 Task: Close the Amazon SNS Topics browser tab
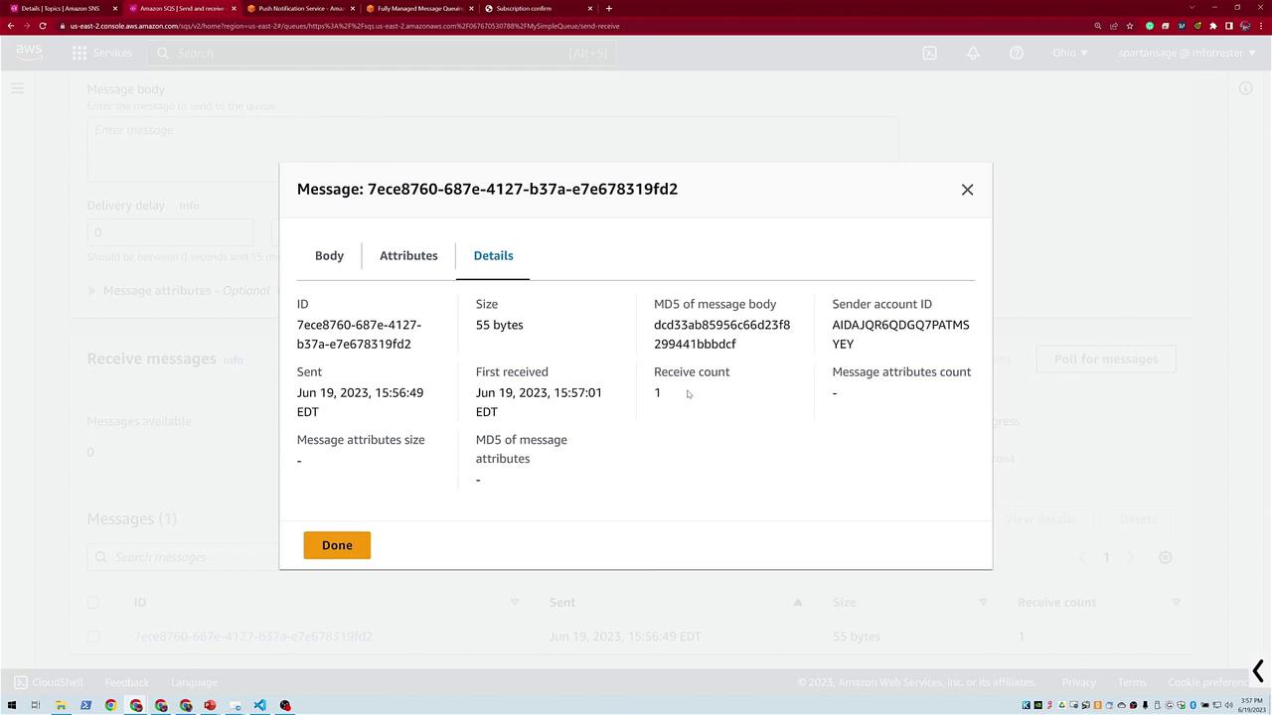[114, 8]
